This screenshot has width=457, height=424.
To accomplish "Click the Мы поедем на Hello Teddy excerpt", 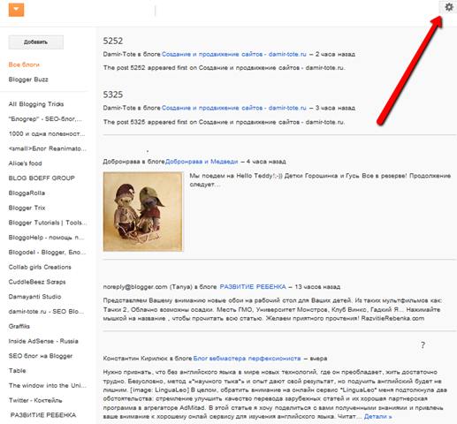I will click(x=320, y=180).
